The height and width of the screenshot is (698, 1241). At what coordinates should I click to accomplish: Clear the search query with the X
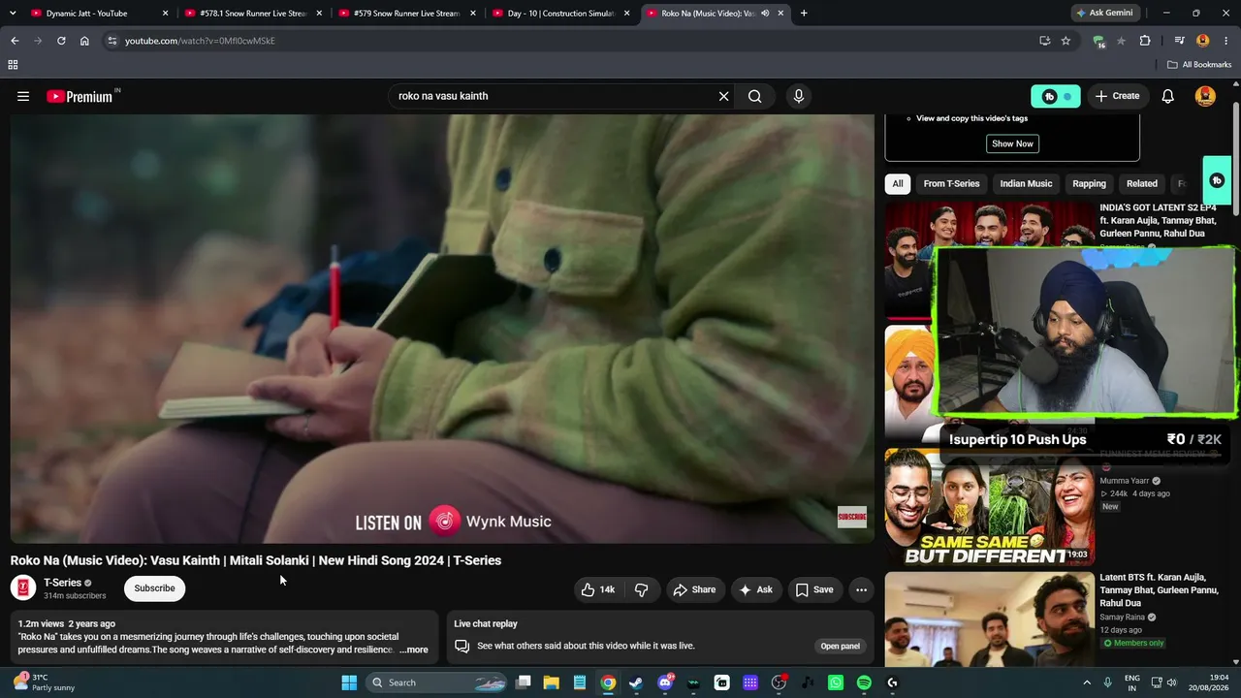coord(723,96)
